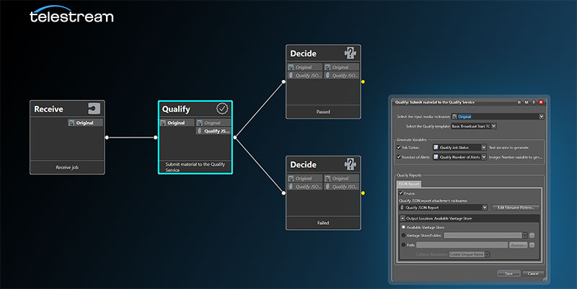Open help with the question mark button

534,102
